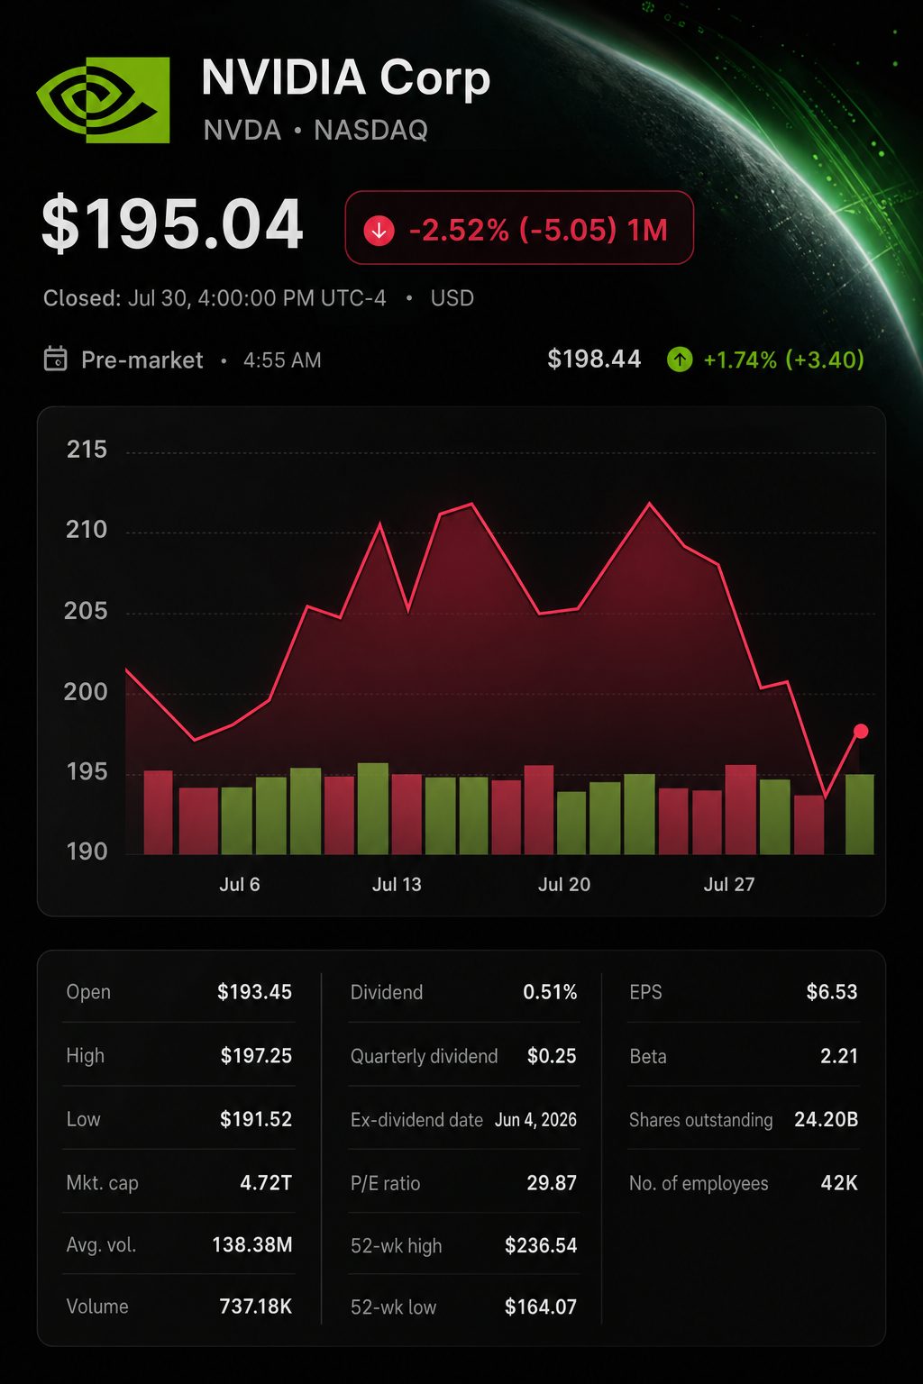Click the Beta value 2.21
This screenshot has width=923, height=1384.
(x=839, y=1055)
